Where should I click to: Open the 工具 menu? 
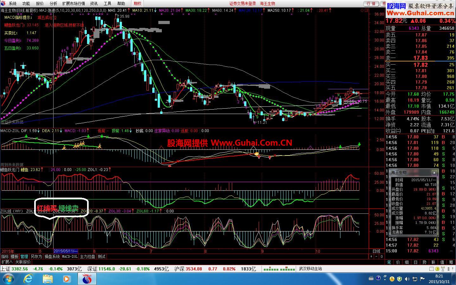pyautogui.click(x=107, y=3)
